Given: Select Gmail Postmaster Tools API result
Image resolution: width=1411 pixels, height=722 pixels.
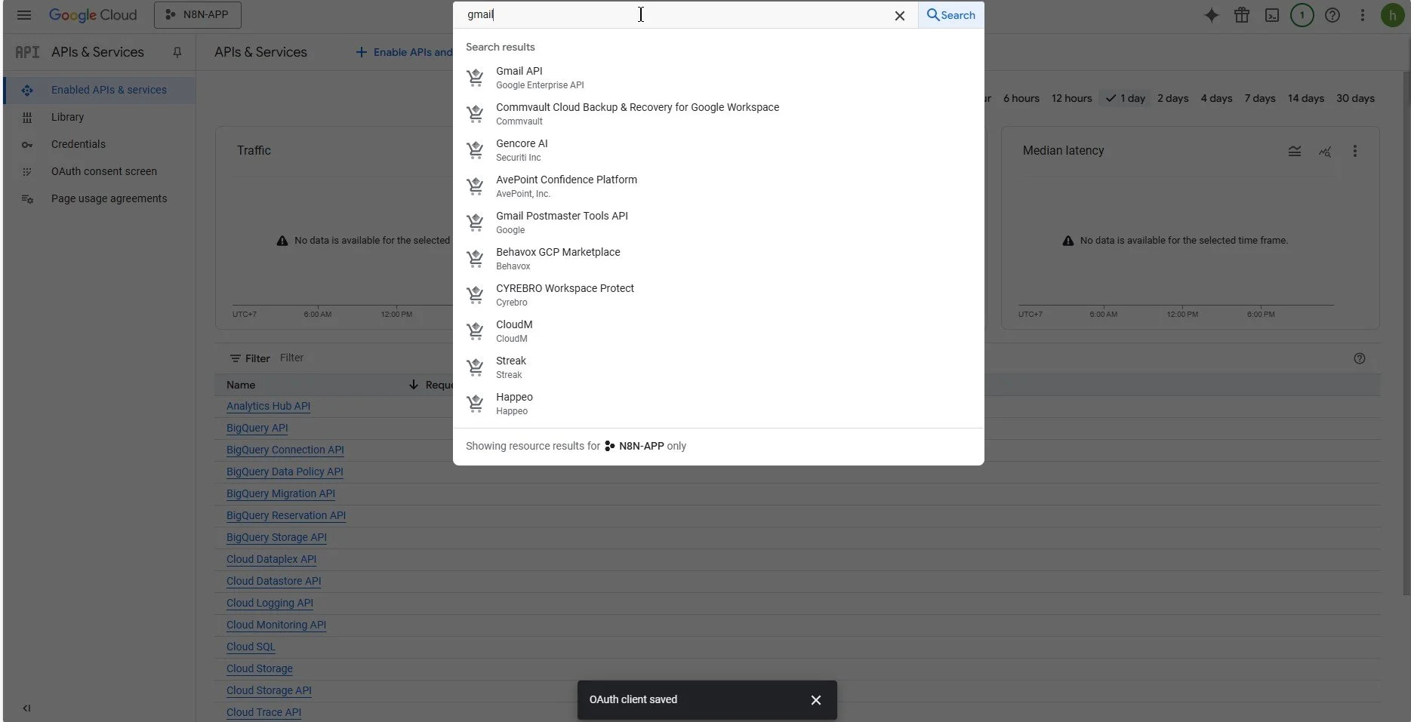Looking at the screenshot, I should point(718,222).
